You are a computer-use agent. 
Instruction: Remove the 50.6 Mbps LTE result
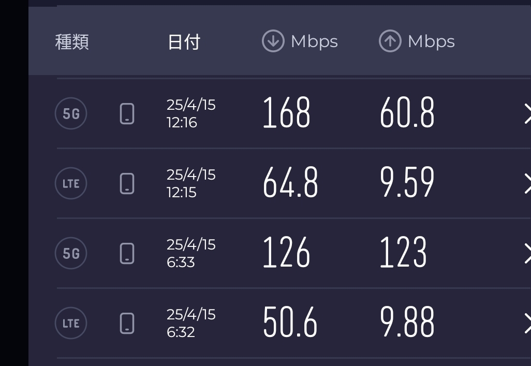tap(526, 324)
